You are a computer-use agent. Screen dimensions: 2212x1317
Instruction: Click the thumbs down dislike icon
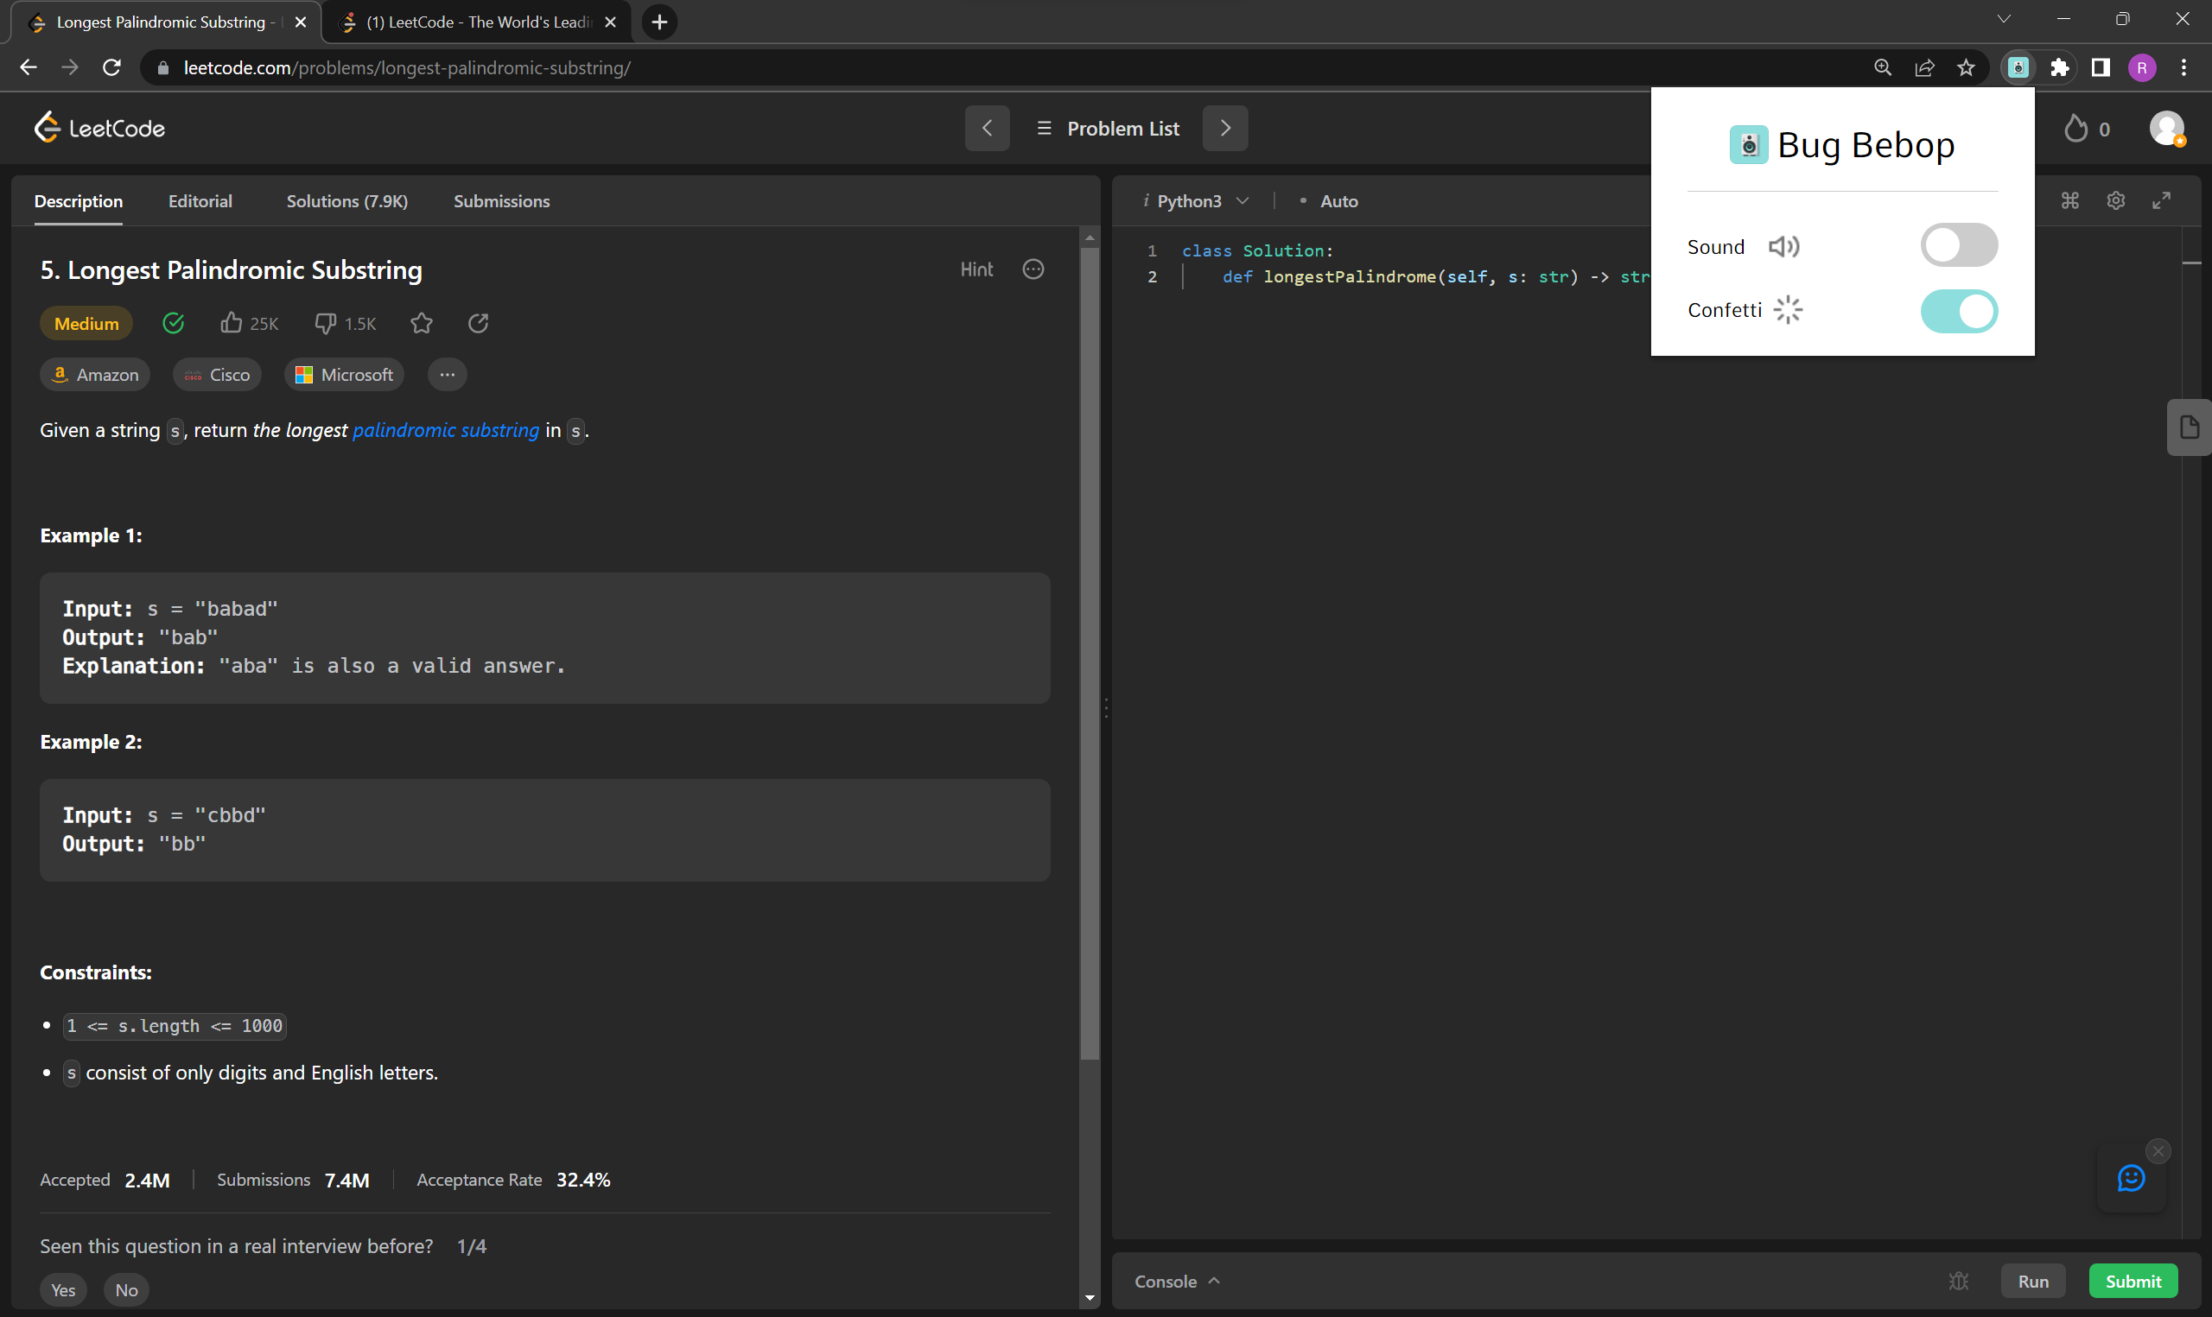pos(326,323)
